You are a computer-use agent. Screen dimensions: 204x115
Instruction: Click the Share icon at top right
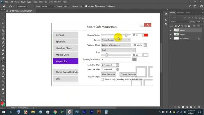point(201,6)
